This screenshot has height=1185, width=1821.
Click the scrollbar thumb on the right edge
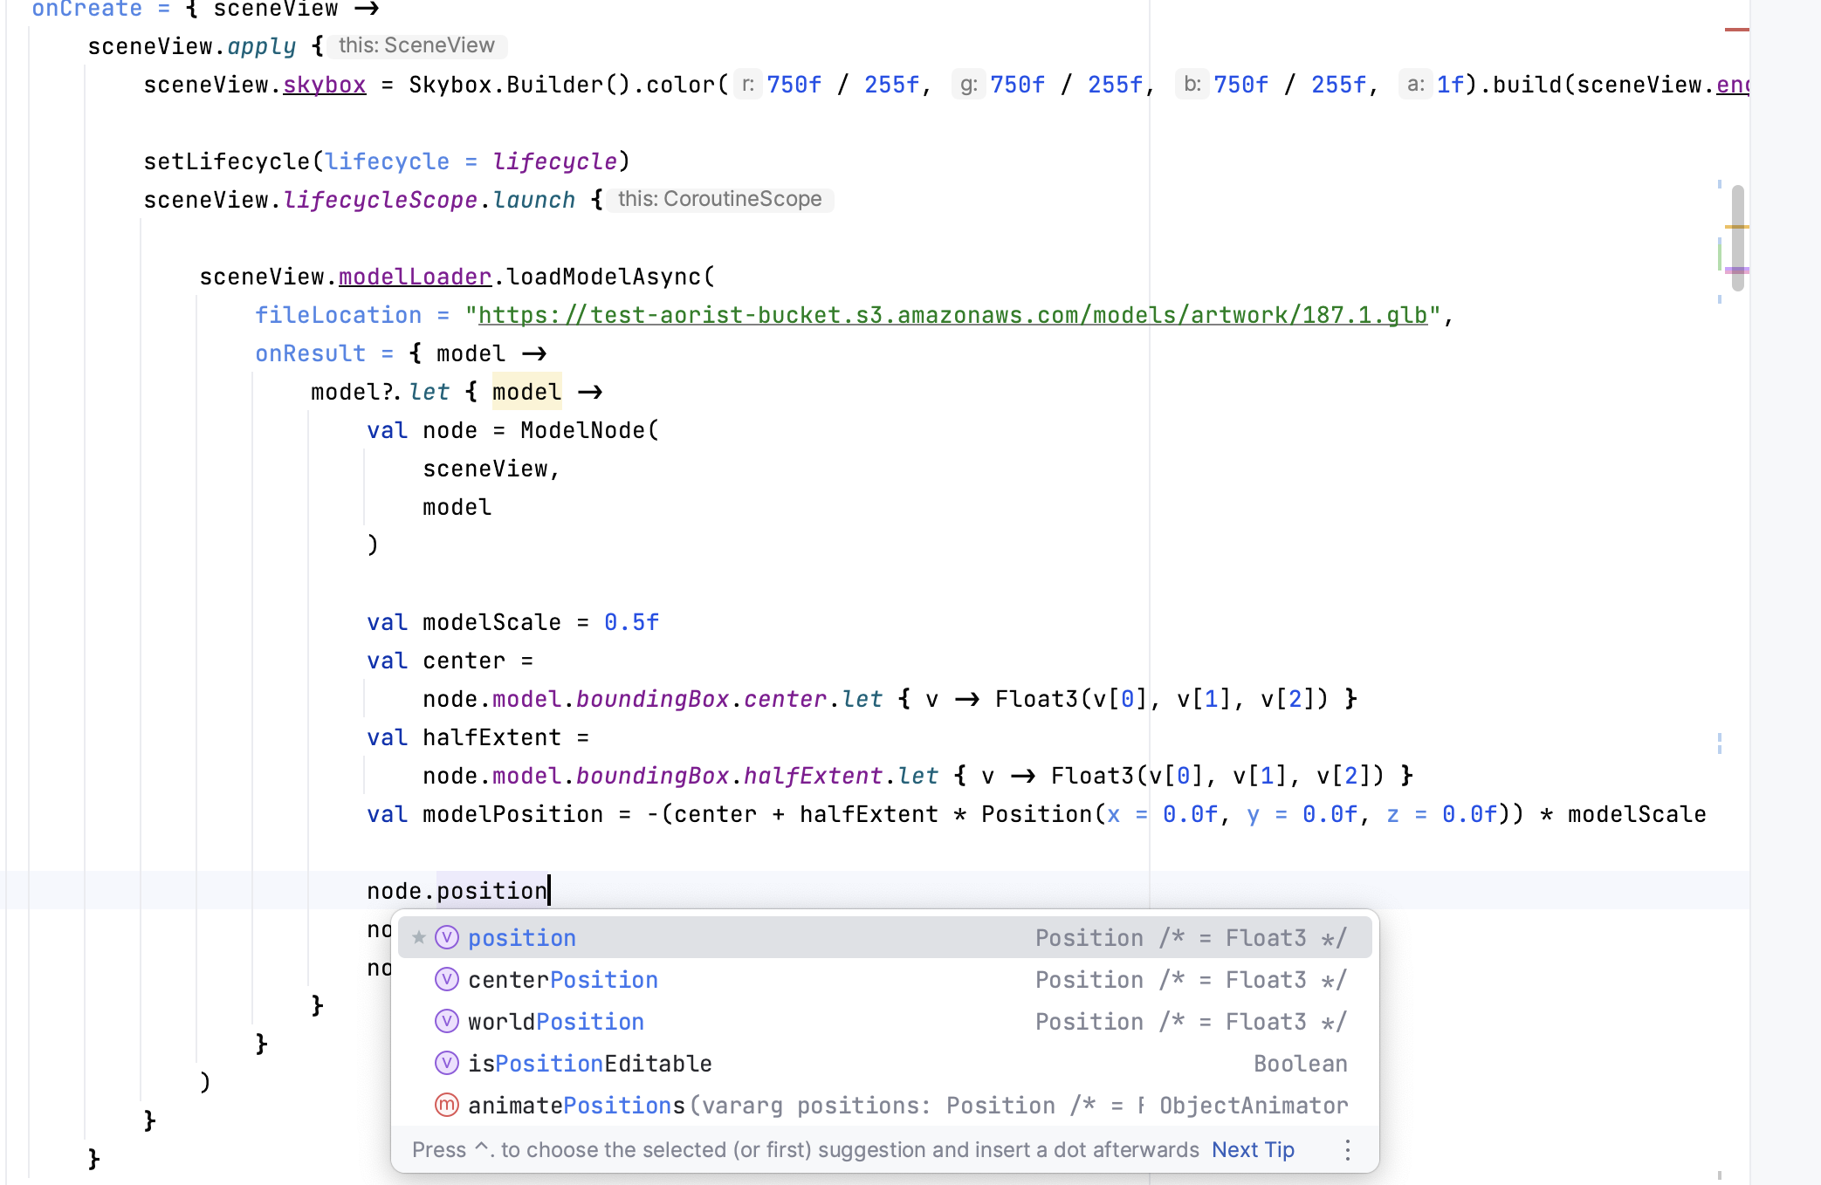[1737, 236]
